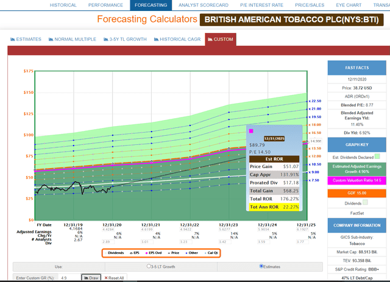Click the 14.99 custom P/E value box
The image size is (390, 282).
(x=316, y=141)
